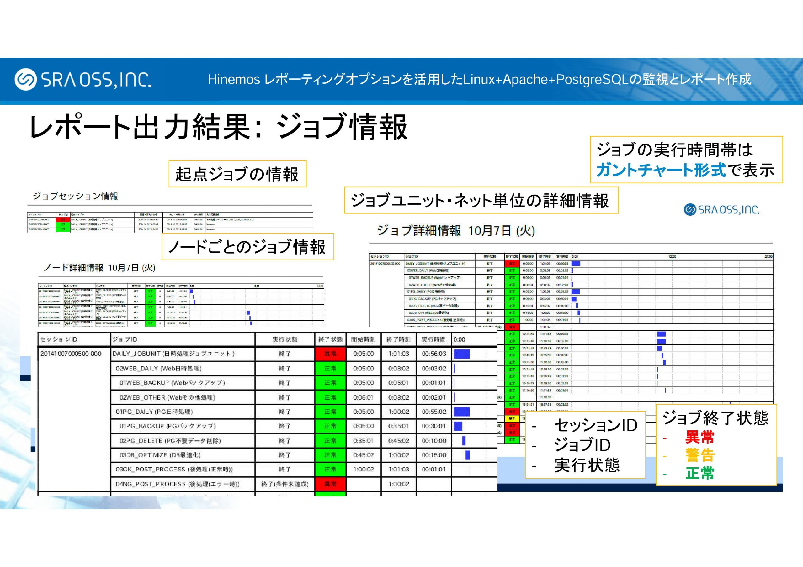Screen dimensions: 803x567
Task: Select the 02PG_DELETE (PG不要データ削除) job in the enlarged table
Action: point(170,441)
